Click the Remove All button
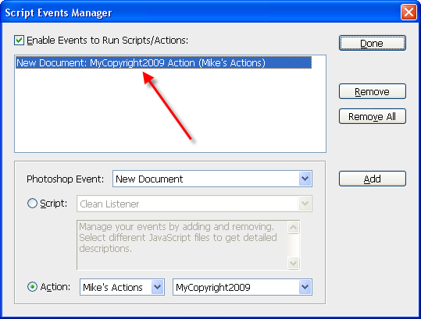The width and height of the screenshot is (421, 319). [373, 116]
